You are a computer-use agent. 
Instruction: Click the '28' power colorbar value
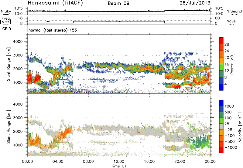point(227,44)
